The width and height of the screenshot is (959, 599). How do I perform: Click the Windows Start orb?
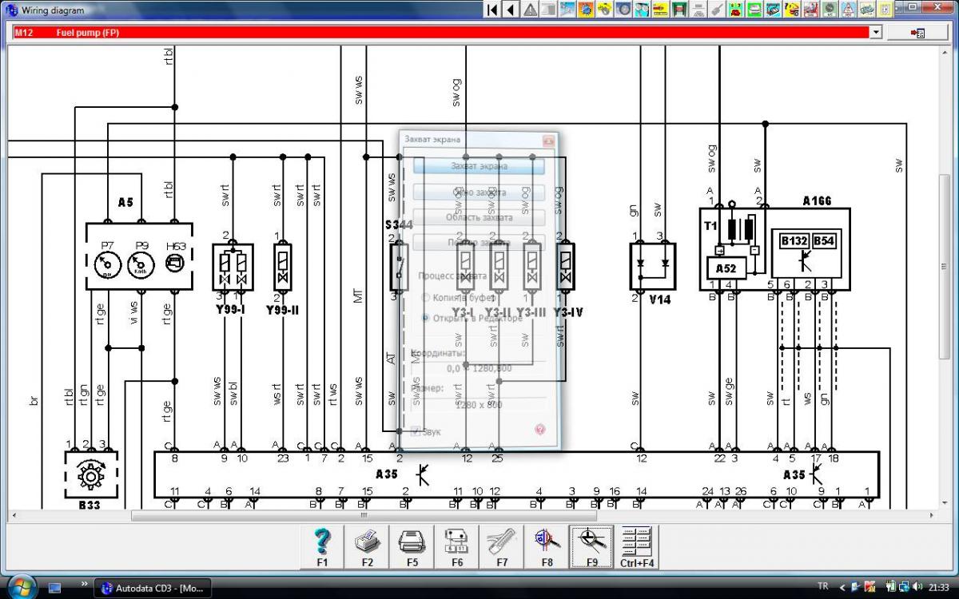(x=22, y=586)
